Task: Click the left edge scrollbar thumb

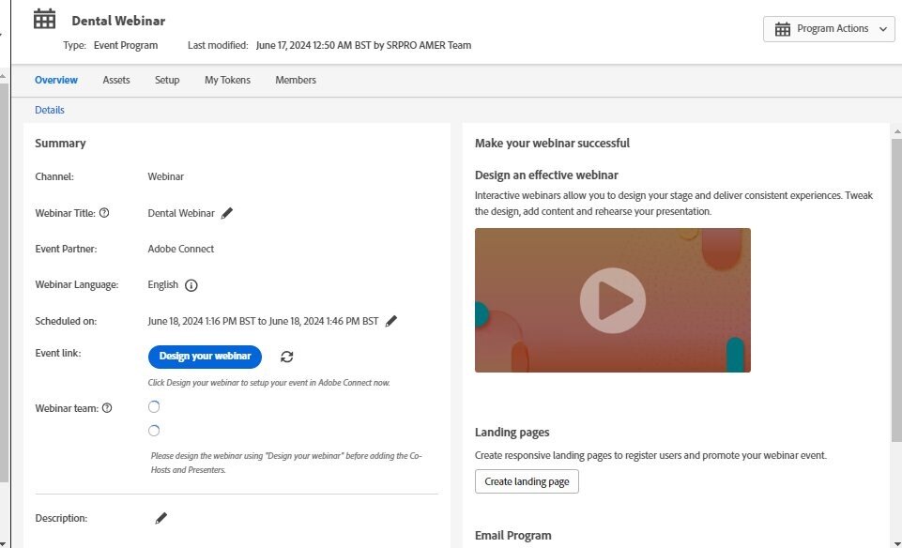Action: pyautogui.click(x=4, y=282)
